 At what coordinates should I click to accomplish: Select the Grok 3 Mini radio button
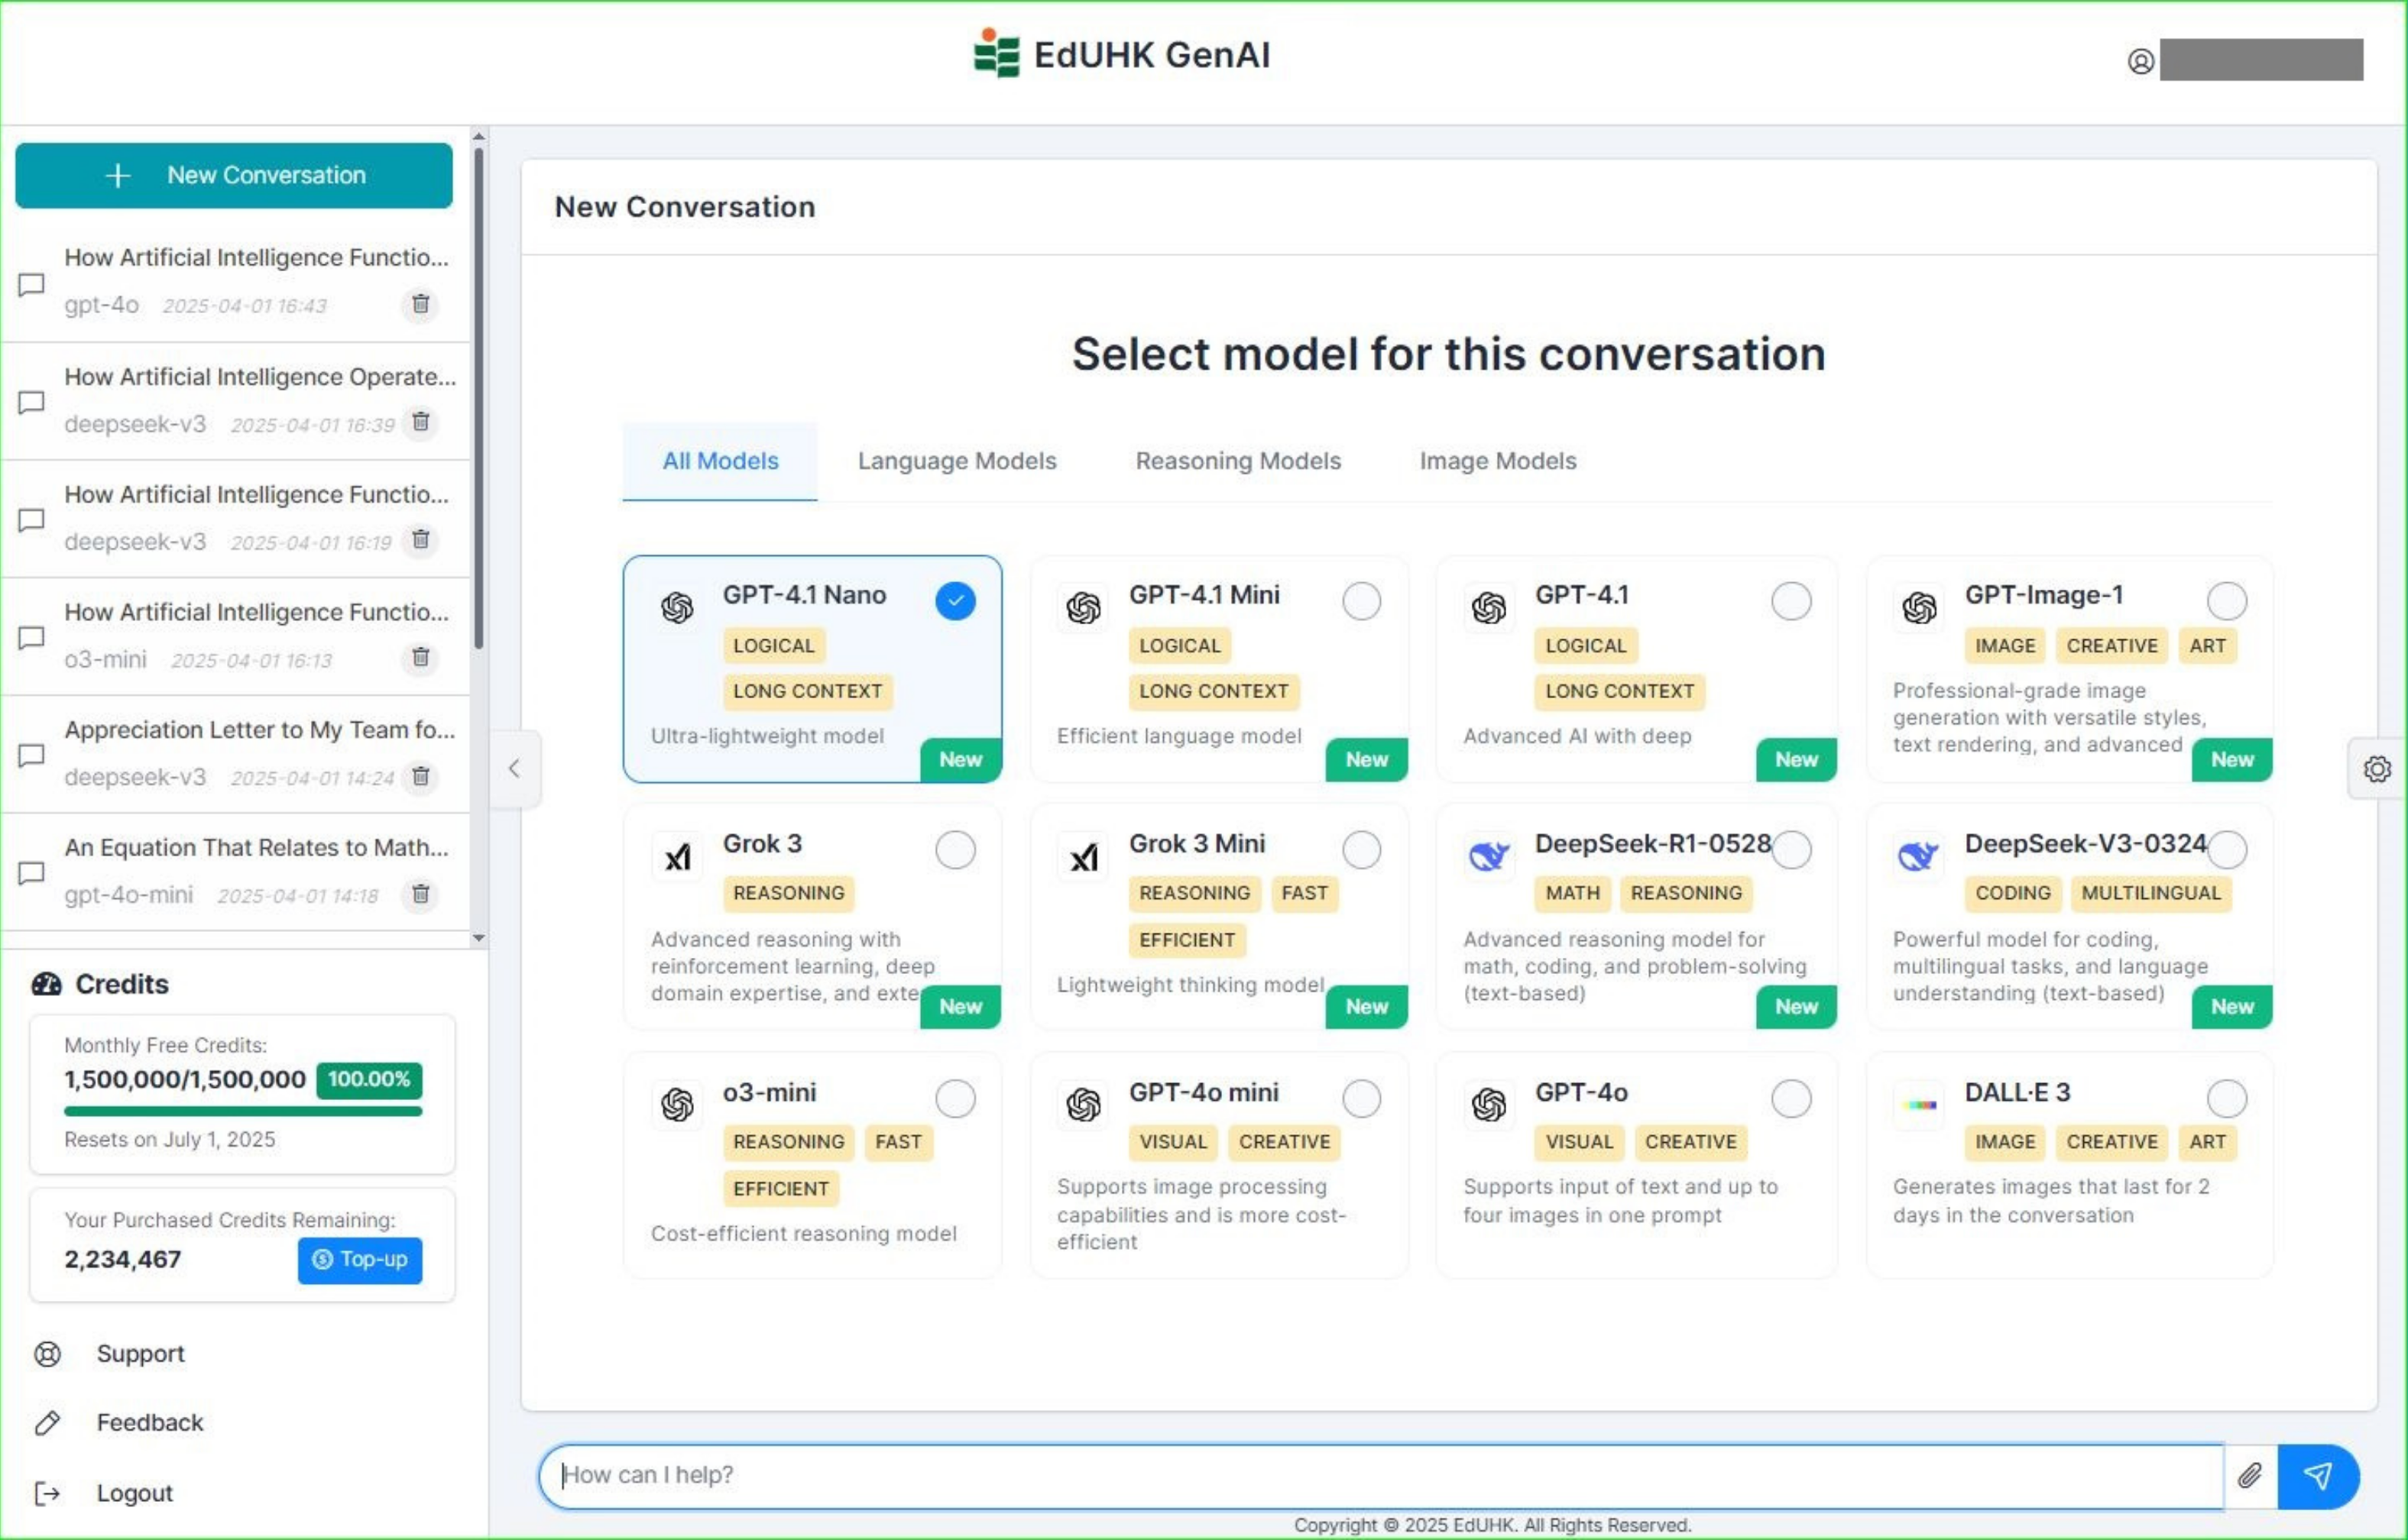click(1362, 850)
